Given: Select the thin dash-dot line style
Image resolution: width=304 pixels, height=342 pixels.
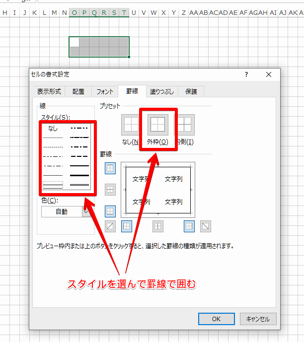Looking at the screenshot, I should pyautogui.click(x=53, y=166).
